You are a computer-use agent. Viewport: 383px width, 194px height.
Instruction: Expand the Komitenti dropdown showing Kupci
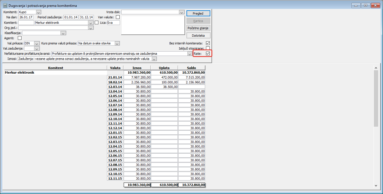[x=39, y=12]
